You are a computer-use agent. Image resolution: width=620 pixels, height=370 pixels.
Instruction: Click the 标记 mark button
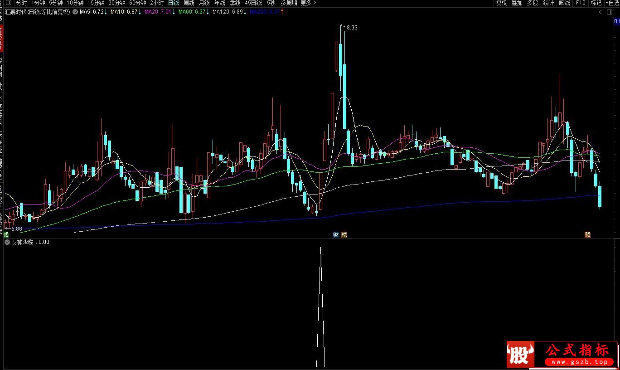[x=596, y=3]
